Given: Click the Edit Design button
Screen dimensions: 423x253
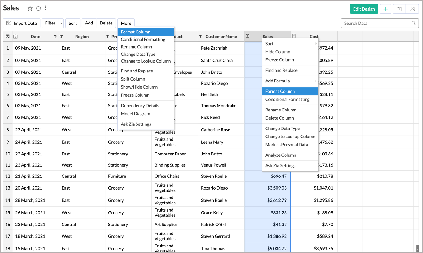Looking at the screenshot, I should pos(364,9).
